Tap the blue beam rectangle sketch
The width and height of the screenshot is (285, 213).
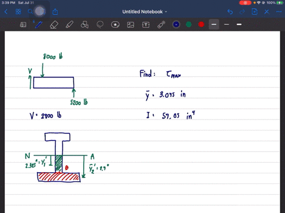point(53,83)
